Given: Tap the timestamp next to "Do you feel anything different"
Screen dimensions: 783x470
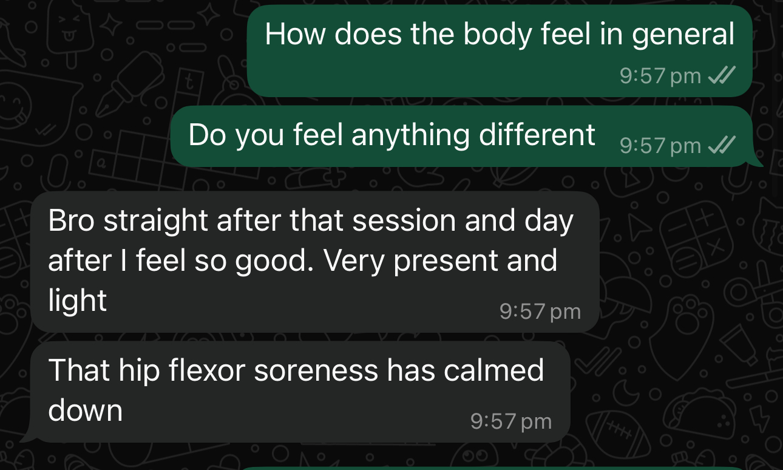Looking at the screenshot, I should point(660,146).
